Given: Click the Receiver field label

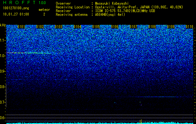Looking at the screenshot, I should [63, 11].
